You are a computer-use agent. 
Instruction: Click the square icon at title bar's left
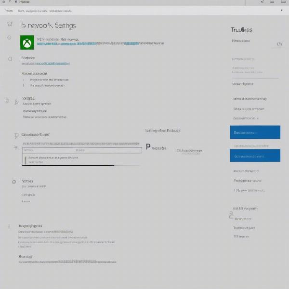[3, 2]
